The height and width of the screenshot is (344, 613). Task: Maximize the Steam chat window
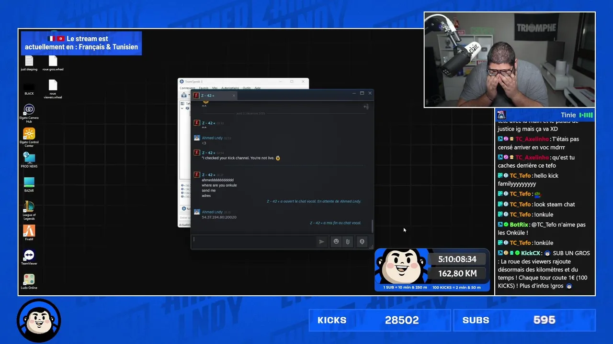pyautogui.click(x=362, y=93)
